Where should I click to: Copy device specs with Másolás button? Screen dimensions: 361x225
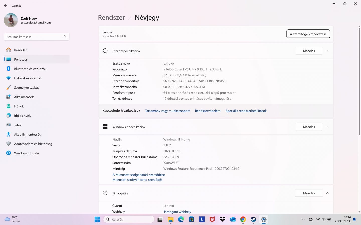(309, 51)
